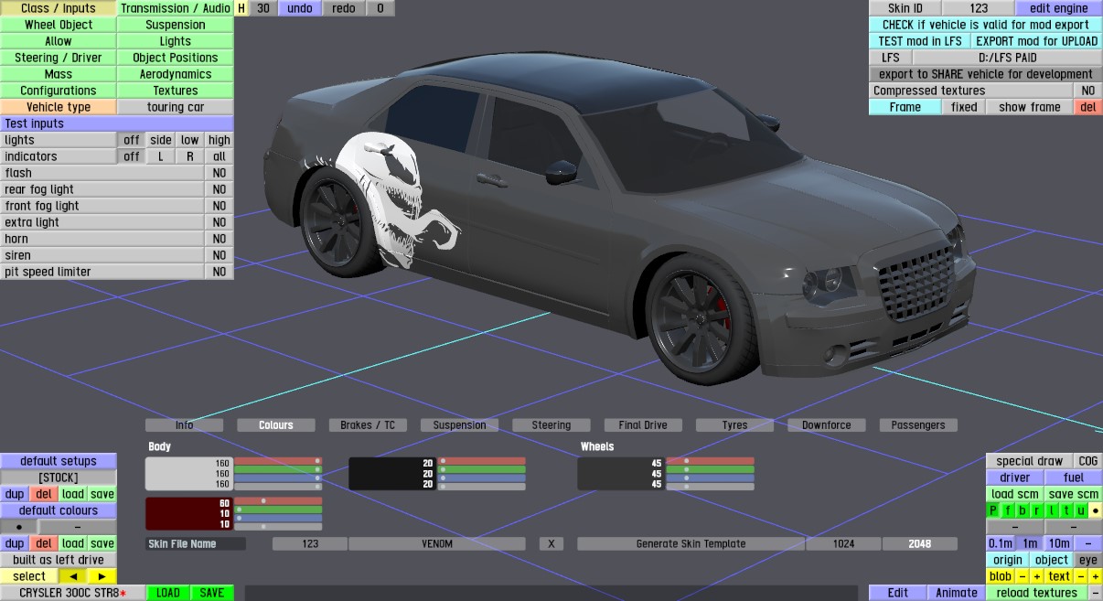Select view preset P
Screen dimensions: 1103x601
point(993,510)
